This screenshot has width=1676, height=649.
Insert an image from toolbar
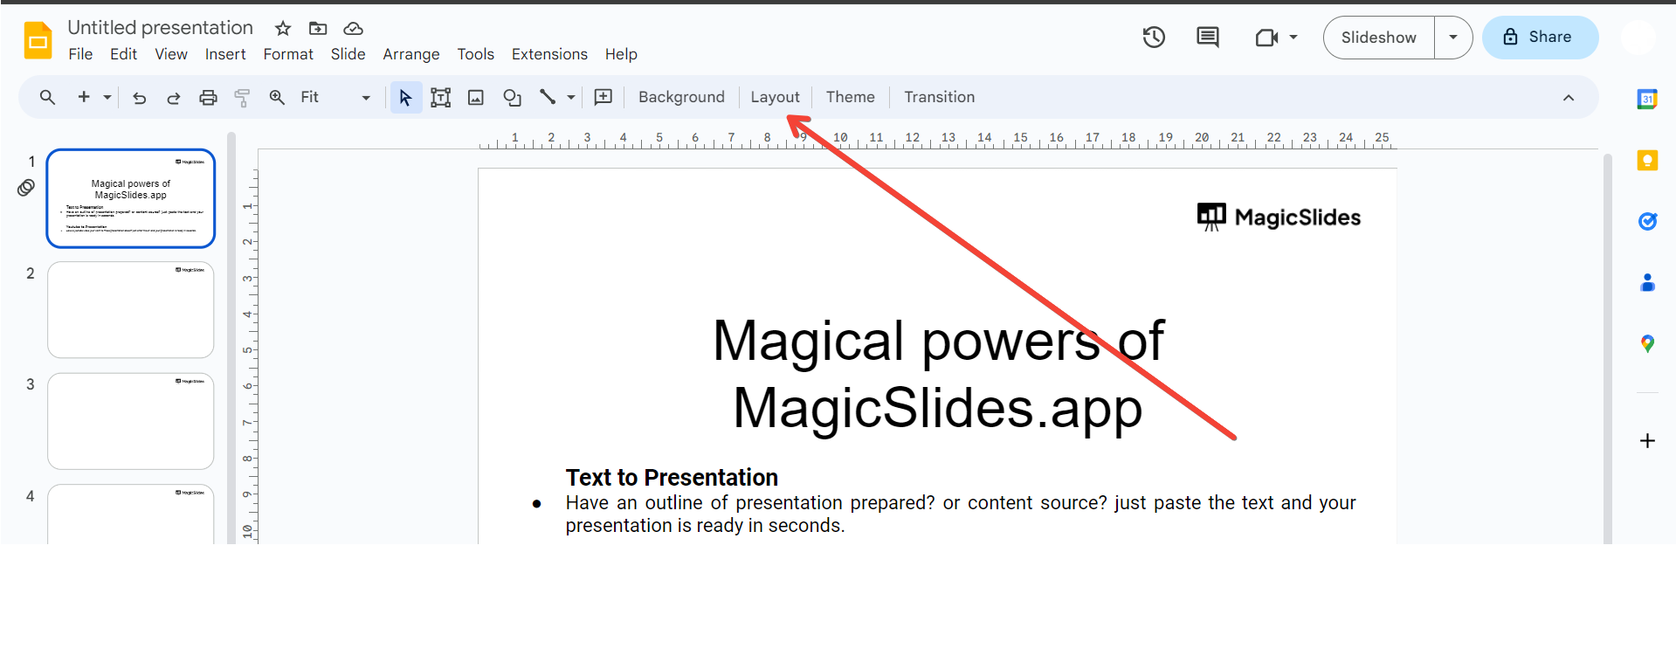click(476, 98)
